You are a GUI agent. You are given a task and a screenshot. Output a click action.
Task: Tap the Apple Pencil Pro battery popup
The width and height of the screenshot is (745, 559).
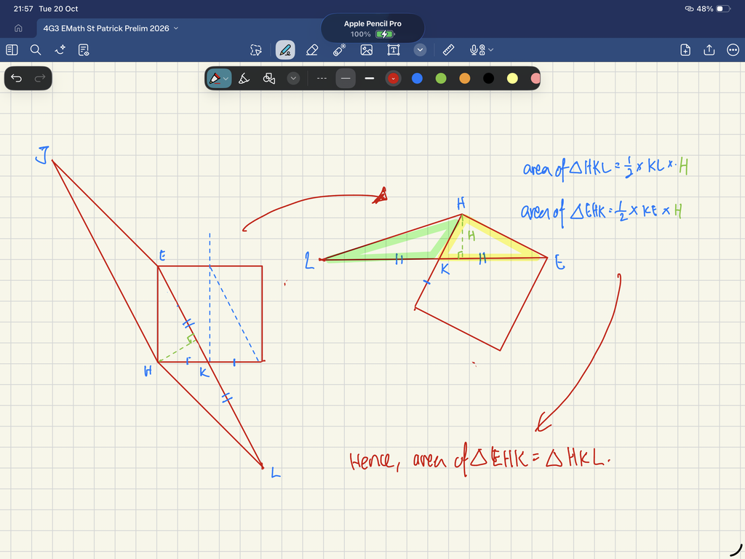[372, 28]
